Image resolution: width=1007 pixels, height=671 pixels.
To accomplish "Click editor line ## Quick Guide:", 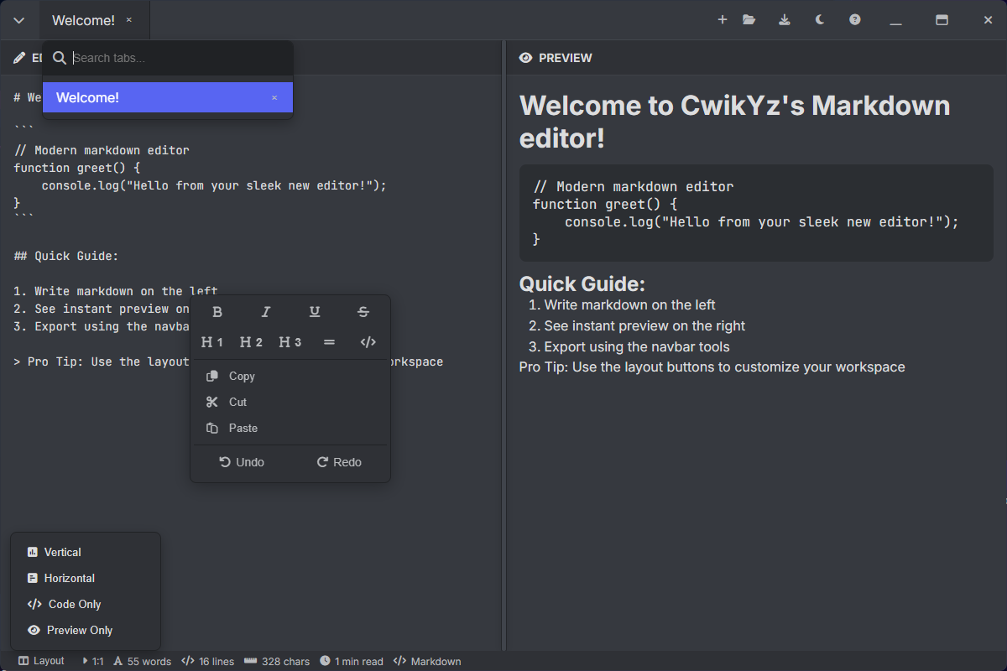I will click(x=66, y=257).
